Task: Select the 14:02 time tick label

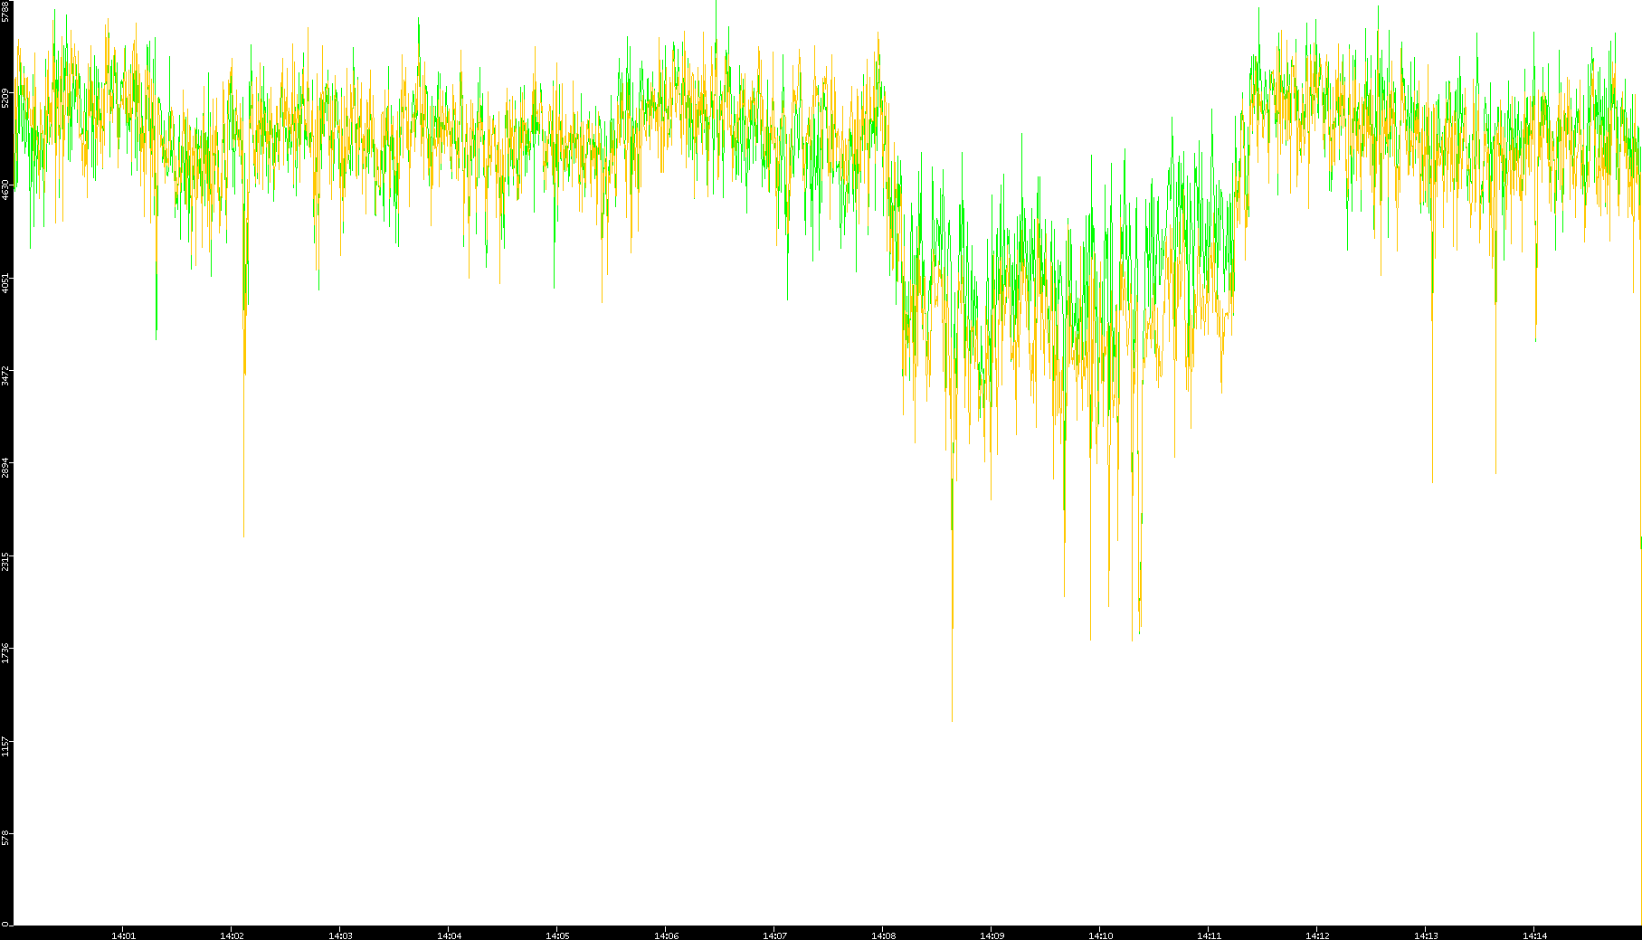Action: (x=232, y=935)
